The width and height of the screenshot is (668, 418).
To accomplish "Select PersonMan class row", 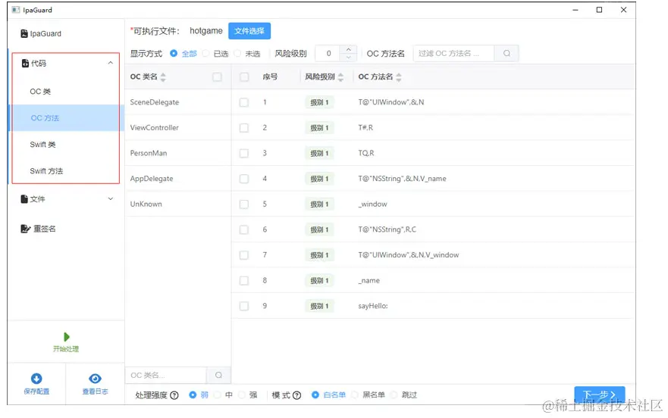I will pyautogui.click(x=178, y=153).
